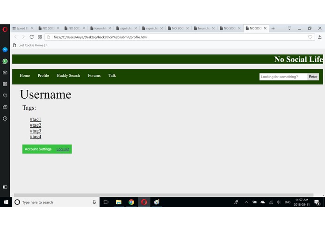The width and height of the screenshot is (325, 231).
Task: Open File Explorer from the taskbar
Action: click(119, 202)
